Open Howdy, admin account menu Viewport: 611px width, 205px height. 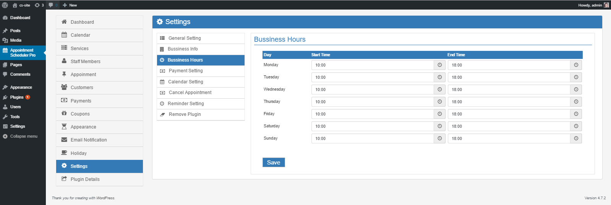(590, 5)
